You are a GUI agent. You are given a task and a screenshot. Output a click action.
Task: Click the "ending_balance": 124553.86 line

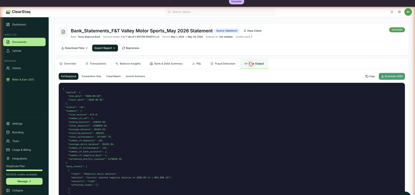(x=87, y=122)
